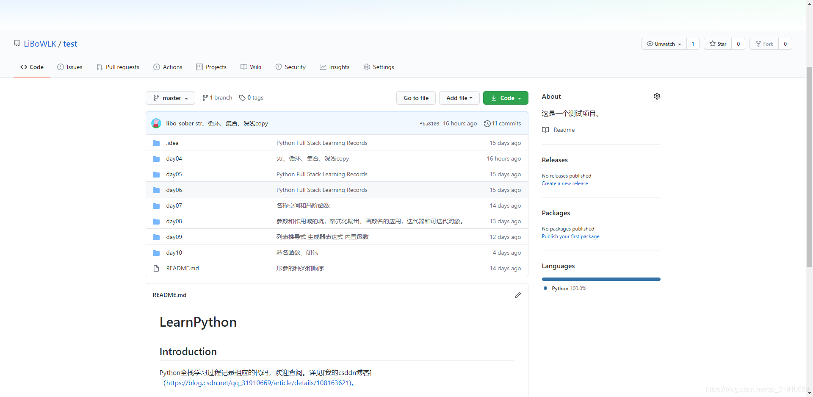The image size is (813, 397).
Task: Open the csdn blog URL in README
Action: [x=258, y=383]
